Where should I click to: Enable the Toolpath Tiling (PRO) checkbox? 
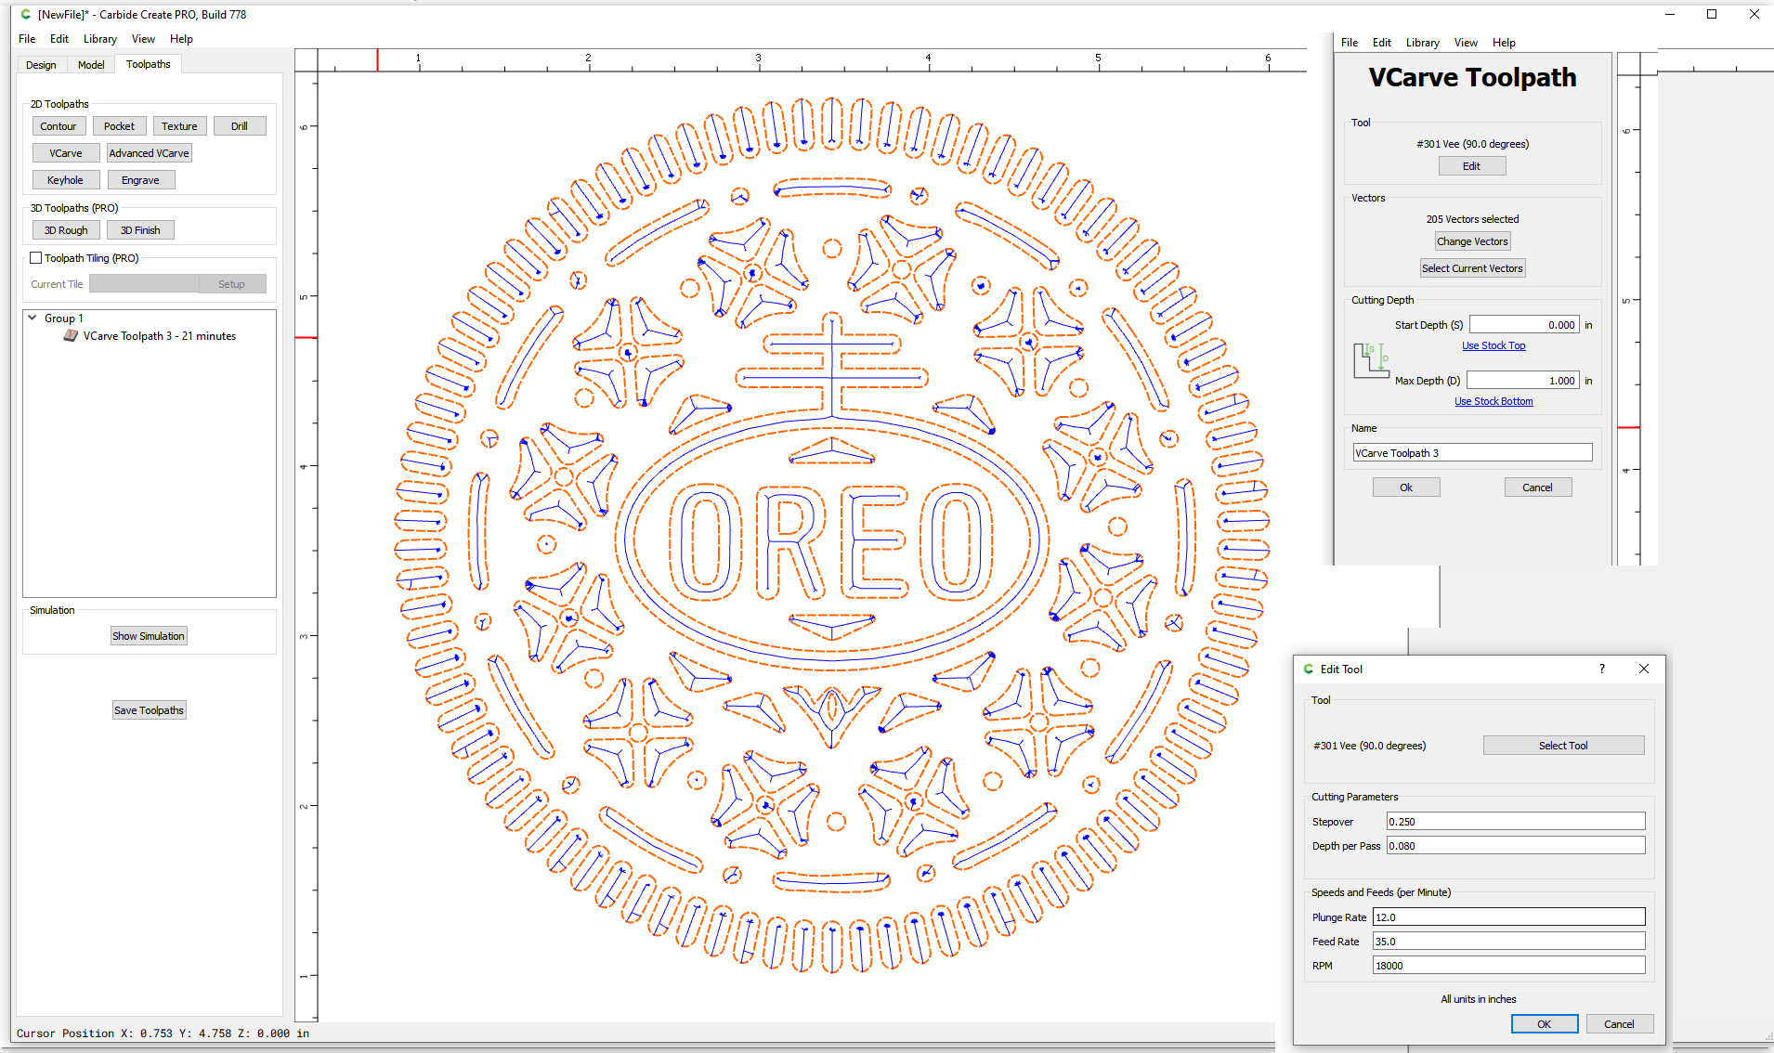(36, 258)
